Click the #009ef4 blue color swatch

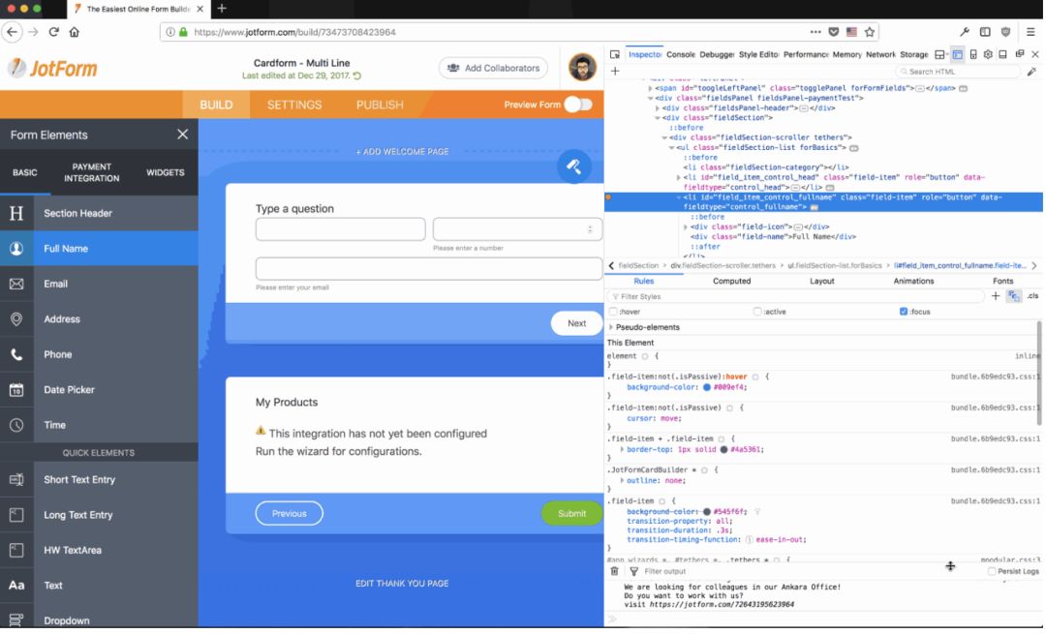(706, 387)
